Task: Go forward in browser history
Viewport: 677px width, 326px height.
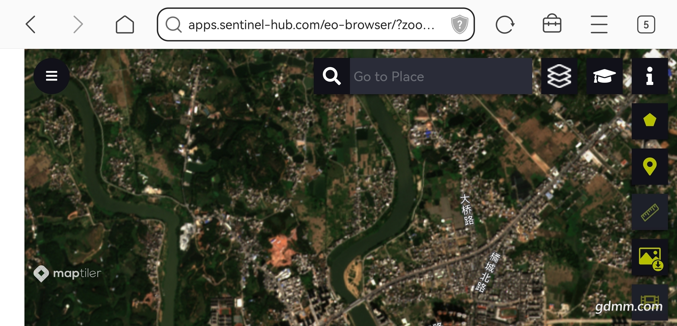Action: click(78, 24)
